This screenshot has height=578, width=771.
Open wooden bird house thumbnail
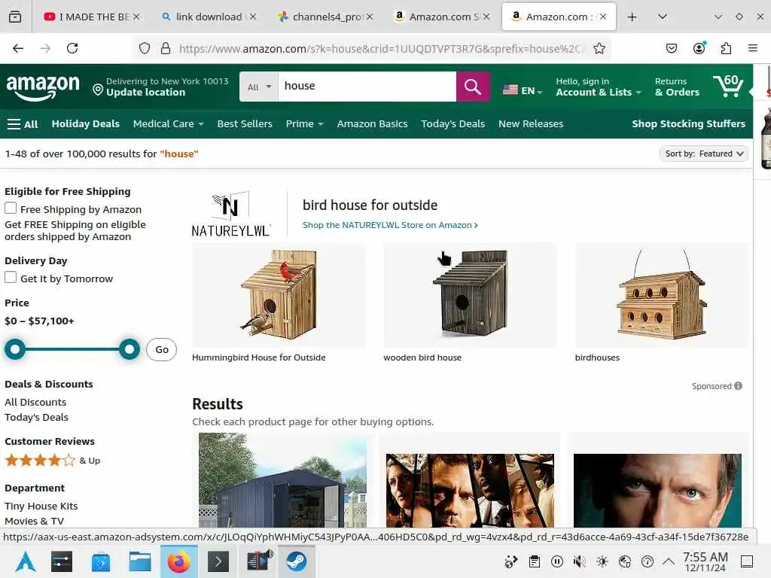tap(470, 294)
